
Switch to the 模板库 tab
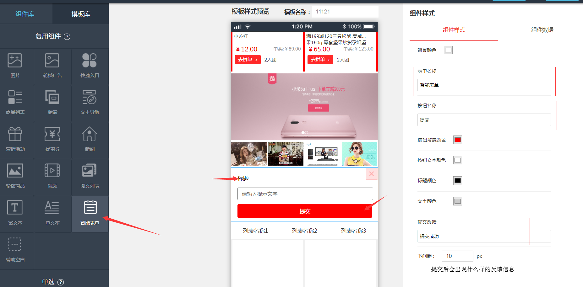[81, 14]
